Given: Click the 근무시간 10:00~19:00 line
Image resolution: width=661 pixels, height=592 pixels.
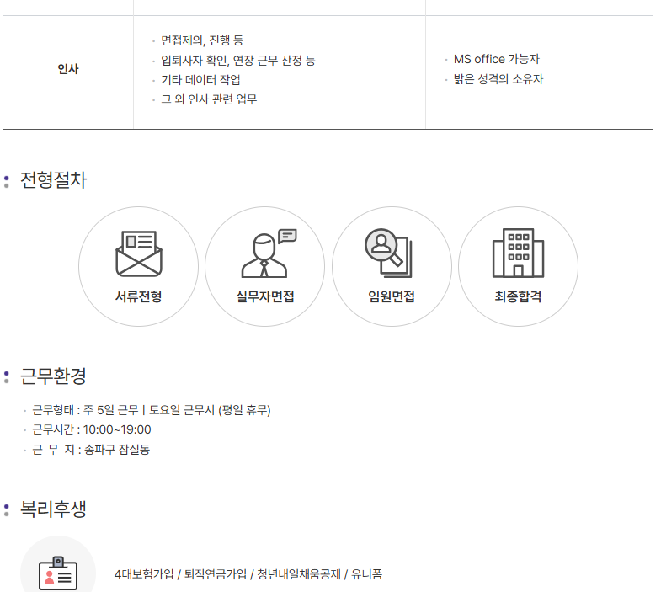Looking at the screenshot, I should coord(92,429).
